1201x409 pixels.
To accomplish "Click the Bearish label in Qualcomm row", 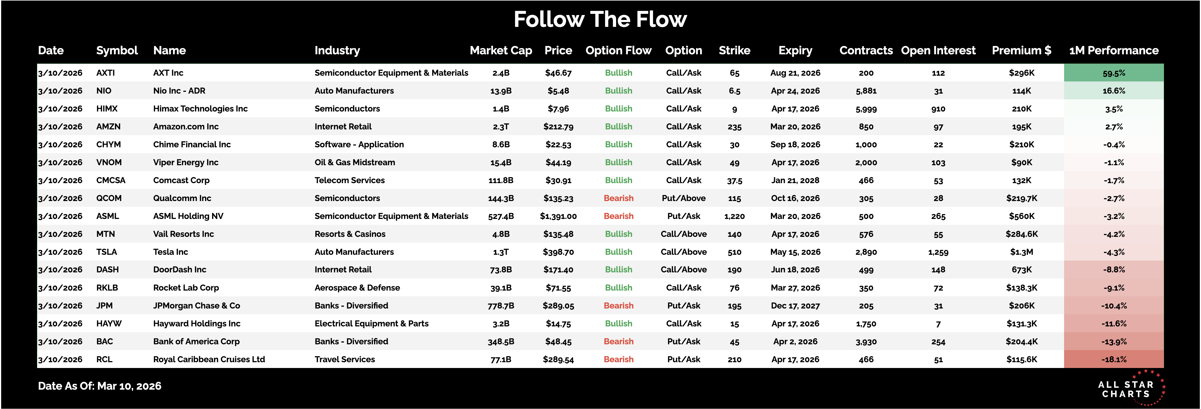I will [x=618, y=198].
